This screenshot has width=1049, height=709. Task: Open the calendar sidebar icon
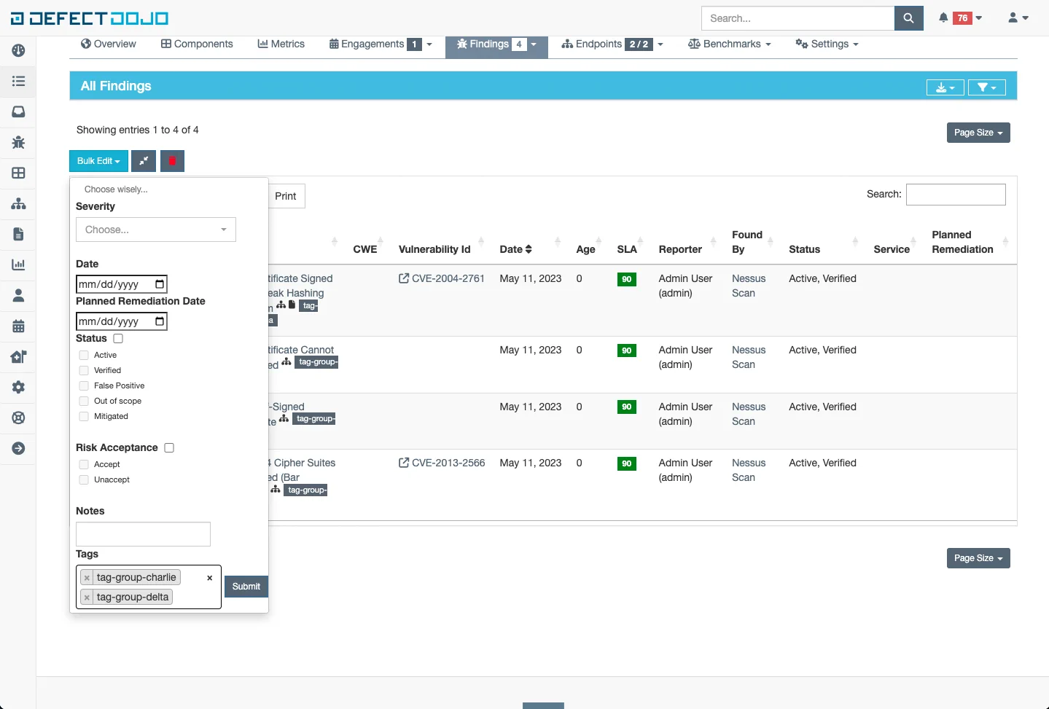point(18,326)
